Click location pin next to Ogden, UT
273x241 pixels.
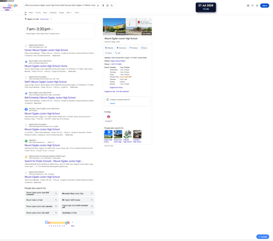[x=26, y=19]
